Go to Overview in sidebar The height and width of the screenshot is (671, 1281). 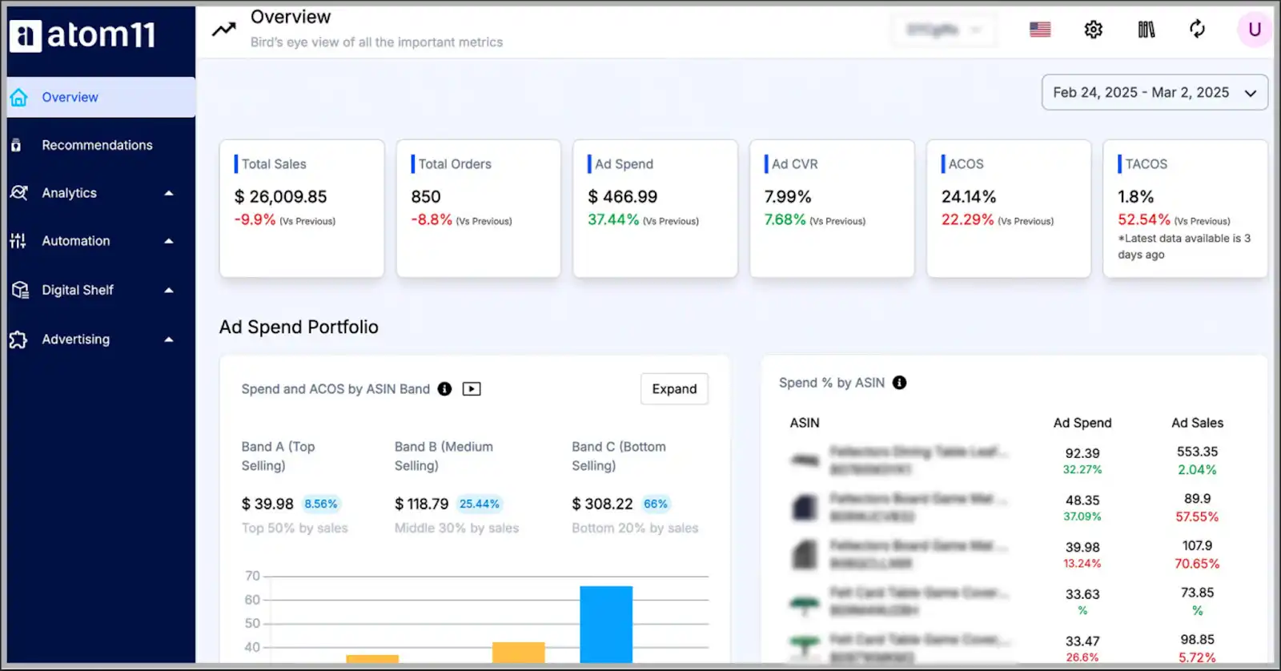click(102, 98)
